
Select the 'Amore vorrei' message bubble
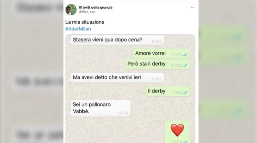(x=161, y=54)
